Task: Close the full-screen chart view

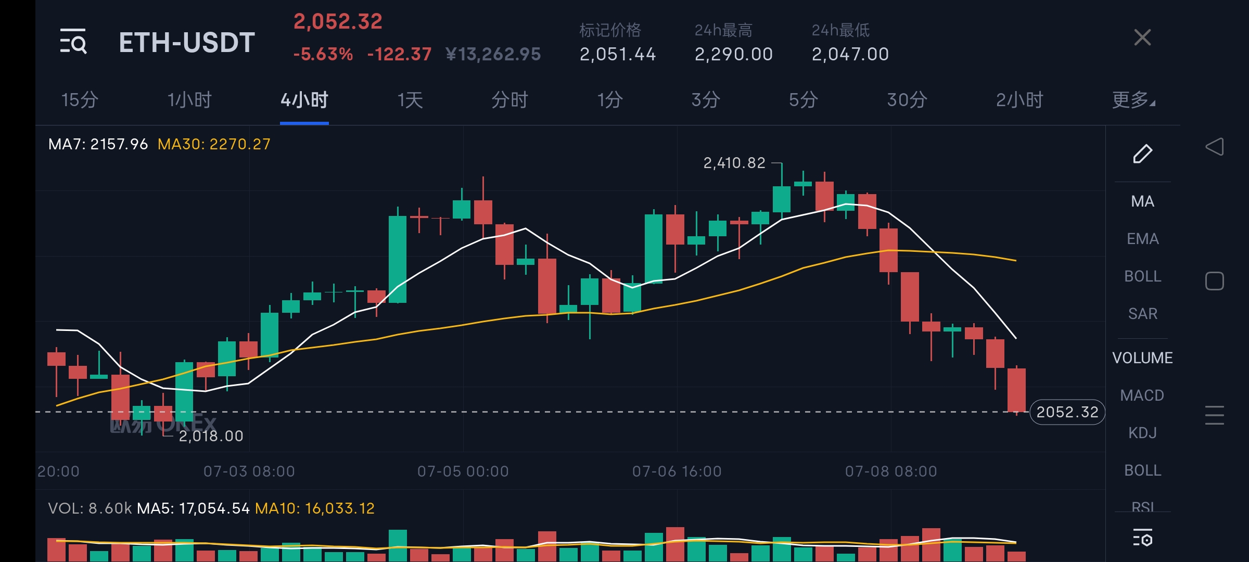Action: (x=1142, y=37)
